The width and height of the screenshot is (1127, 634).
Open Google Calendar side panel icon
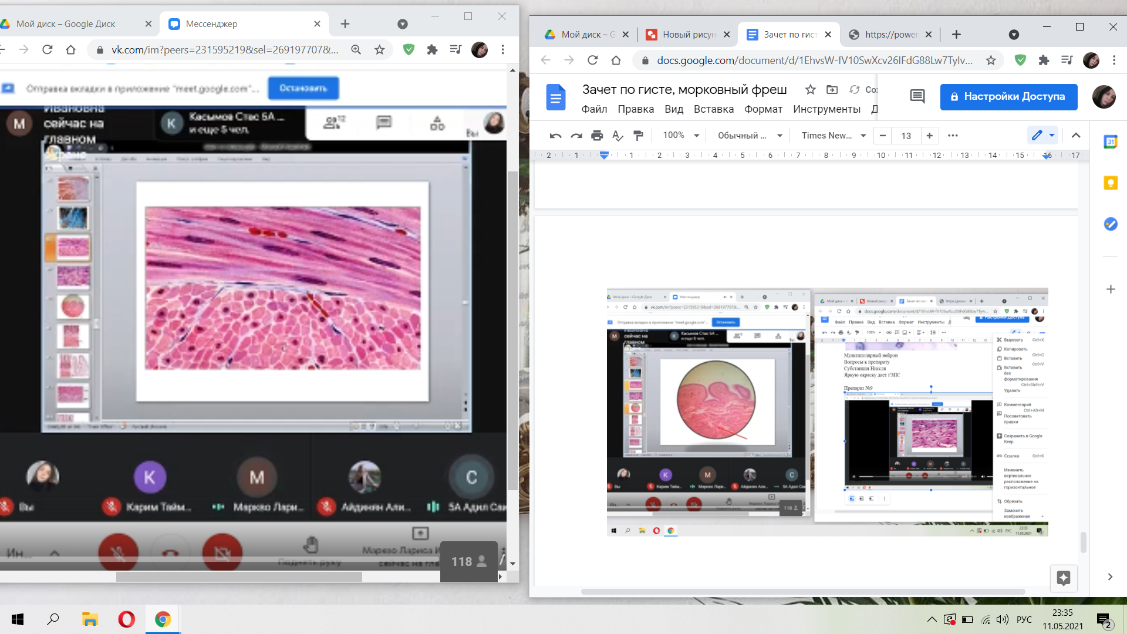(x=1111, y=141)
